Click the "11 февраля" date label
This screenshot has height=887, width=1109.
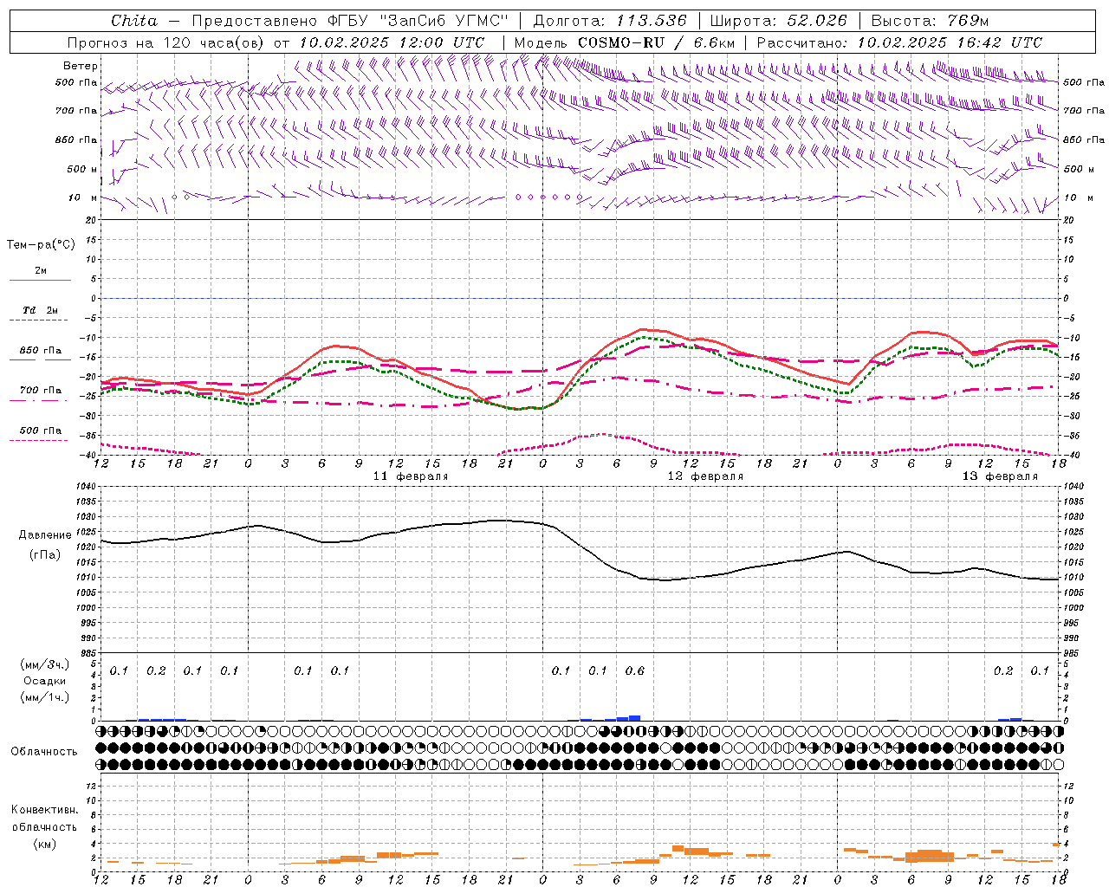tap(411, 476)
